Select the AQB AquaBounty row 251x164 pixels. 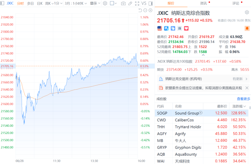tap(202, 154)
